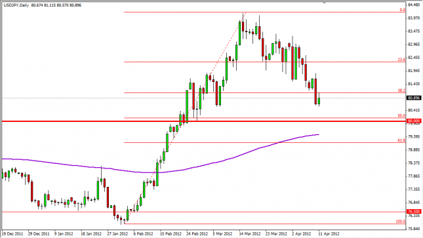Select the red 76.500 price level label
This screenshot has height=238, width=423.
[x=414, y=212]
